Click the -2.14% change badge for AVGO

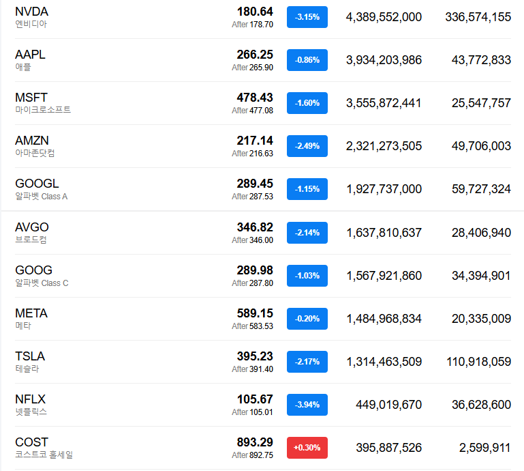pos(307,233)
